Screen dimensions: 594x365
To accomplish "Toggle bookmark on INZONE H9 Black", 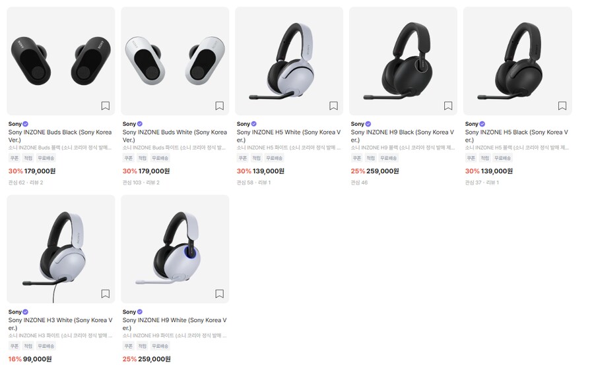I will click(x=448, y=105).
